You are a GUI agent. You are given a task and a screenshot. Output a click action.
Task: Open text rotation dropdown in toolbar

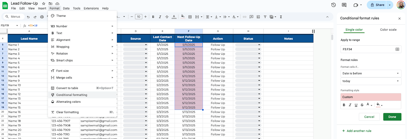(235, 17)
